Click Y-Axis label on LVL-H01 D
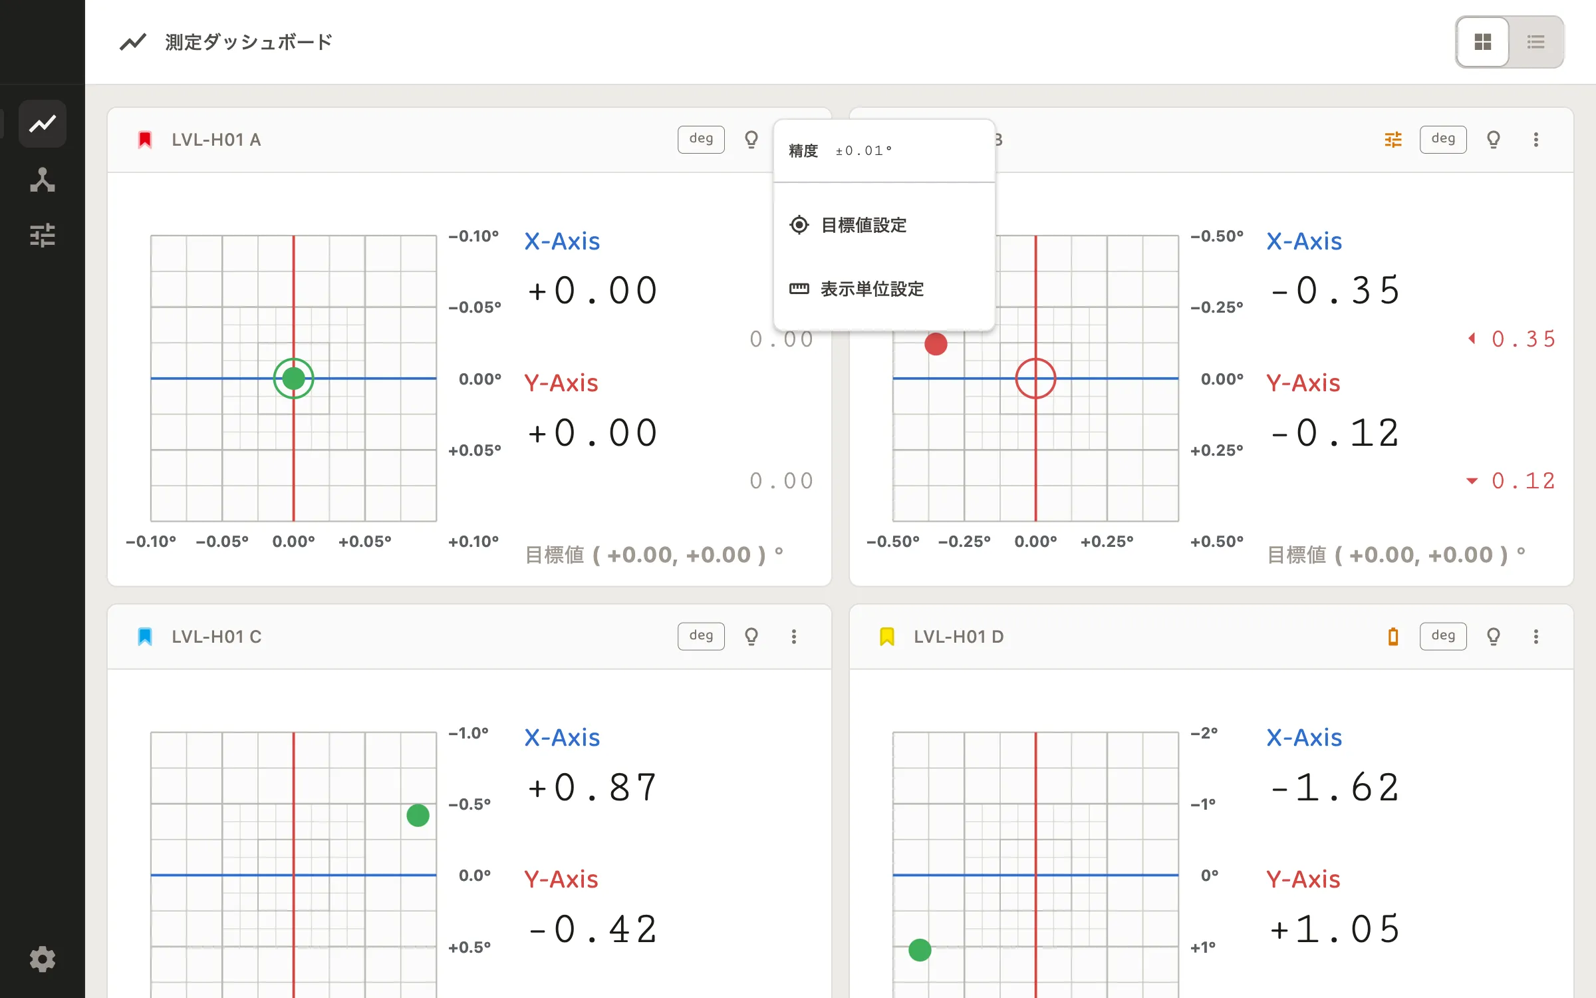1596x998 pixels. [x=1303, y=879]
